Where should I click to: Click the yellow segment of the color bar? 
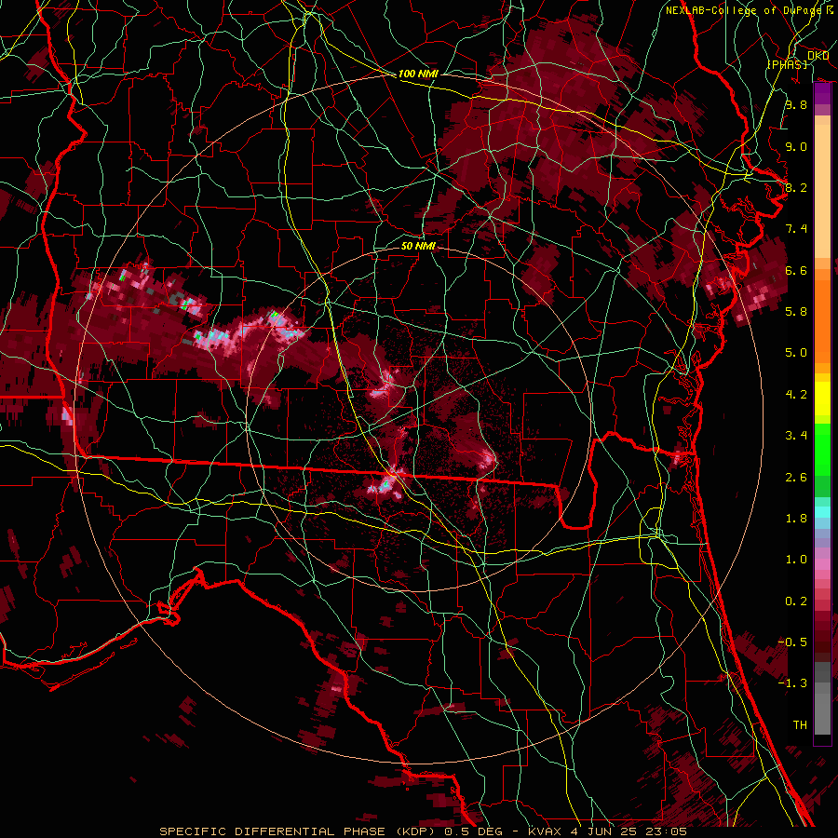[822, 399]
